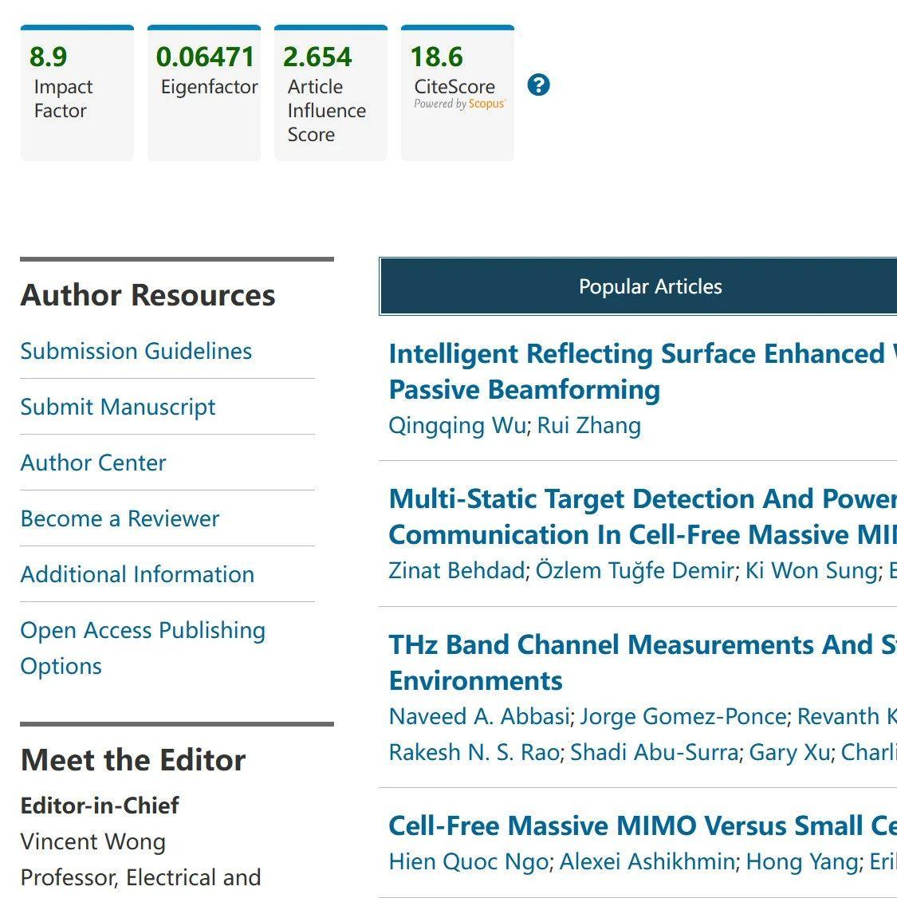897x898 pixels.
Task: Click author Özlem Tuğfe Demir
Action: coord(634,570)
